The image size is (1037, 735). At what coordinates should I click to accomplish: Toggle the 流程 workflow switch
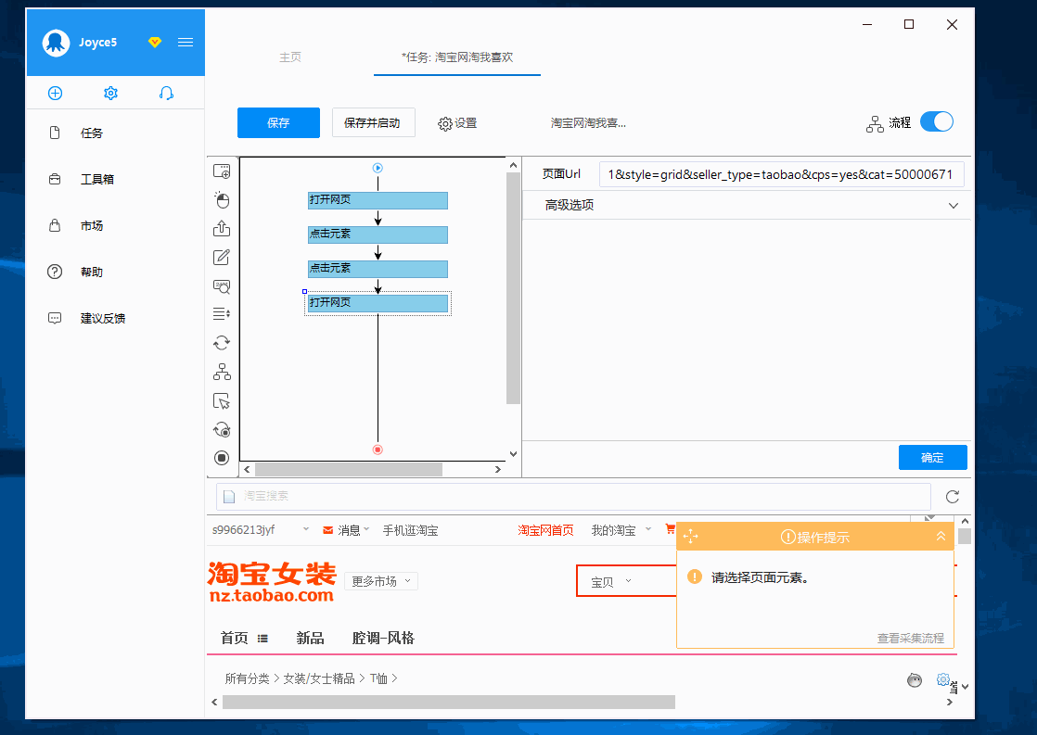[x=937, y=122]
